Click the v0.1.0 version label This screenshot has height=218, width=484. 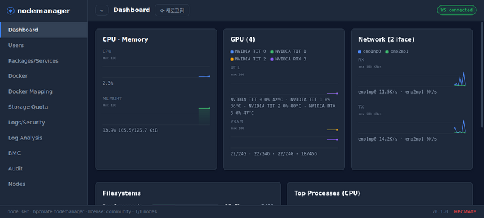(440, 211)
